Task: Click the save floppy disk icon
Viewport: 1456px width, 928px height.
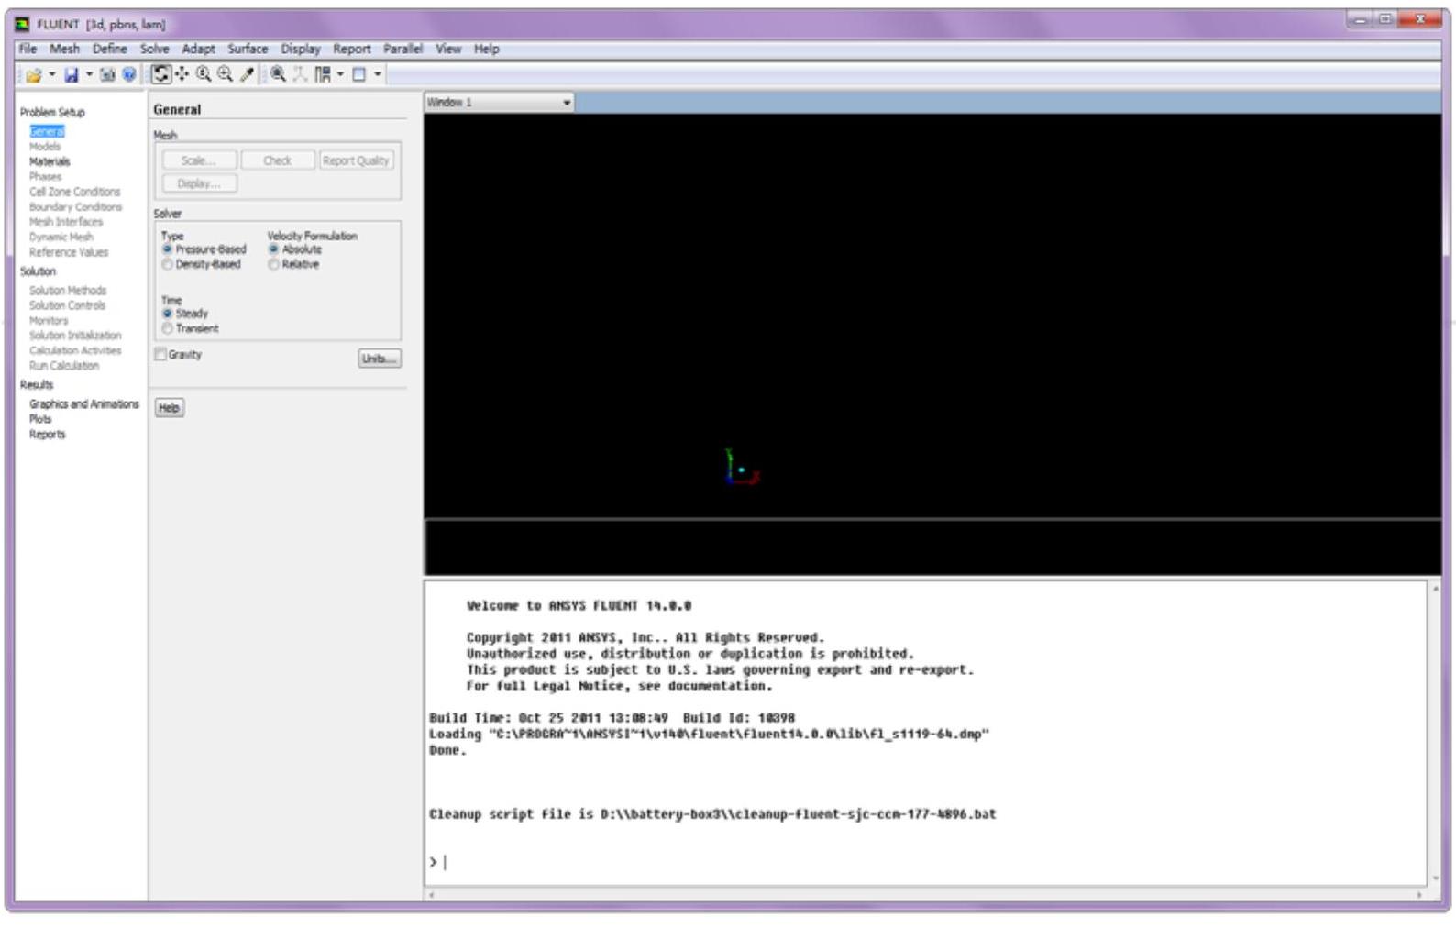Action: point(72,75)
